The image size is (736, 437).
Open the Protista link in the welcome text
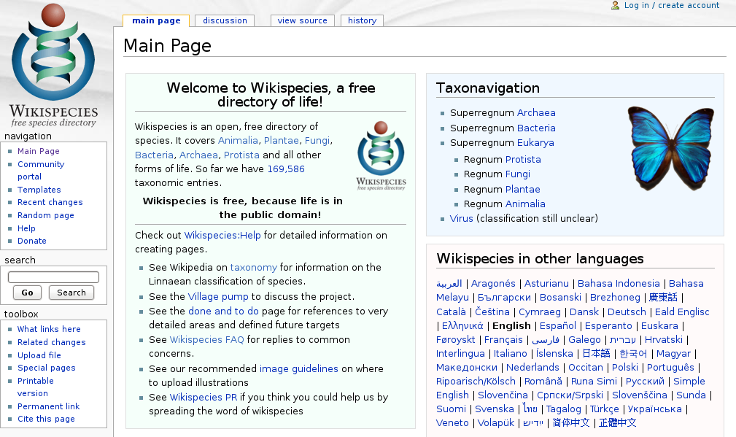click(x=241, y=155)
